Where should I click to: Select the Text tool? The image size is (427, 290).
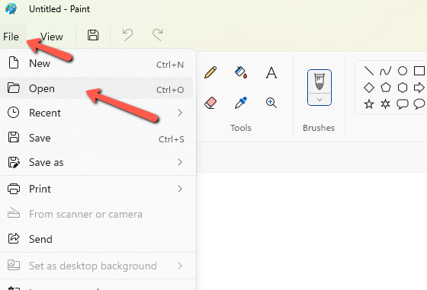click(x=271, y=72)
